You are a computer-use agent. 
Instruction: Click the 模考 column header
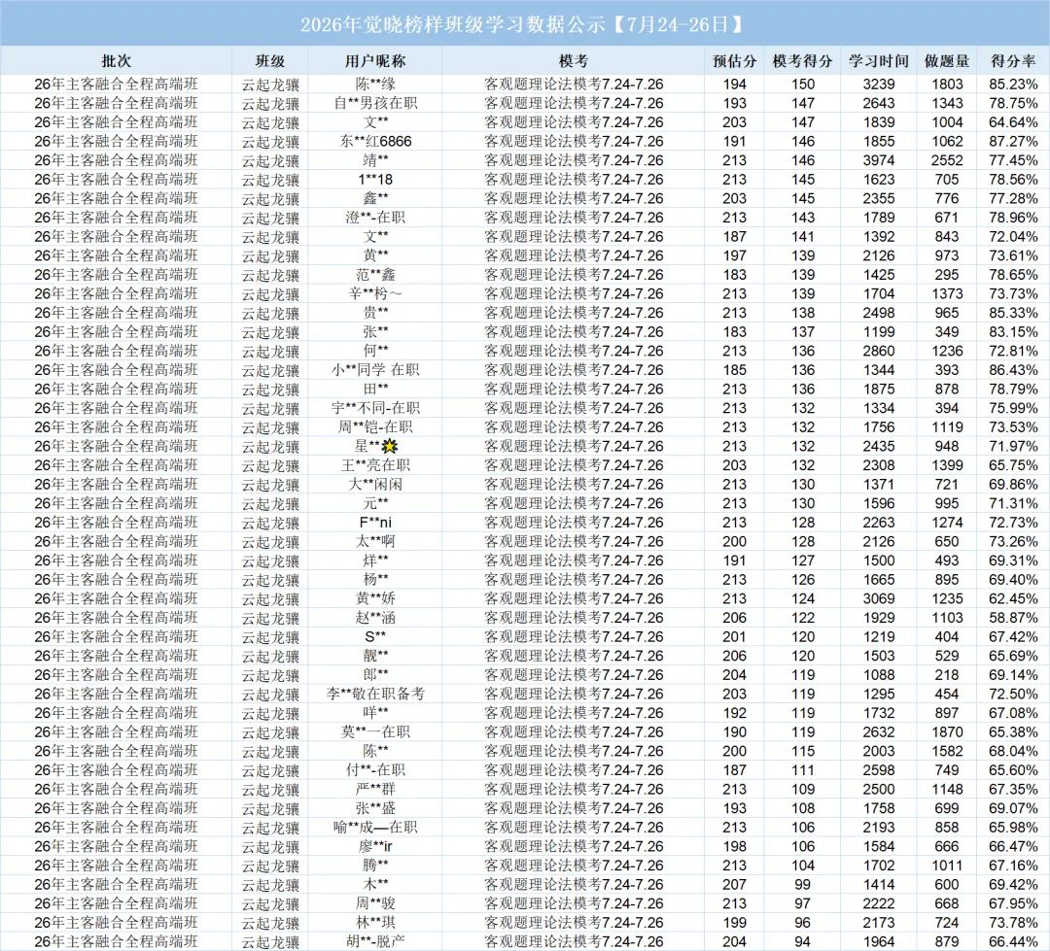(x=574, y=61)
